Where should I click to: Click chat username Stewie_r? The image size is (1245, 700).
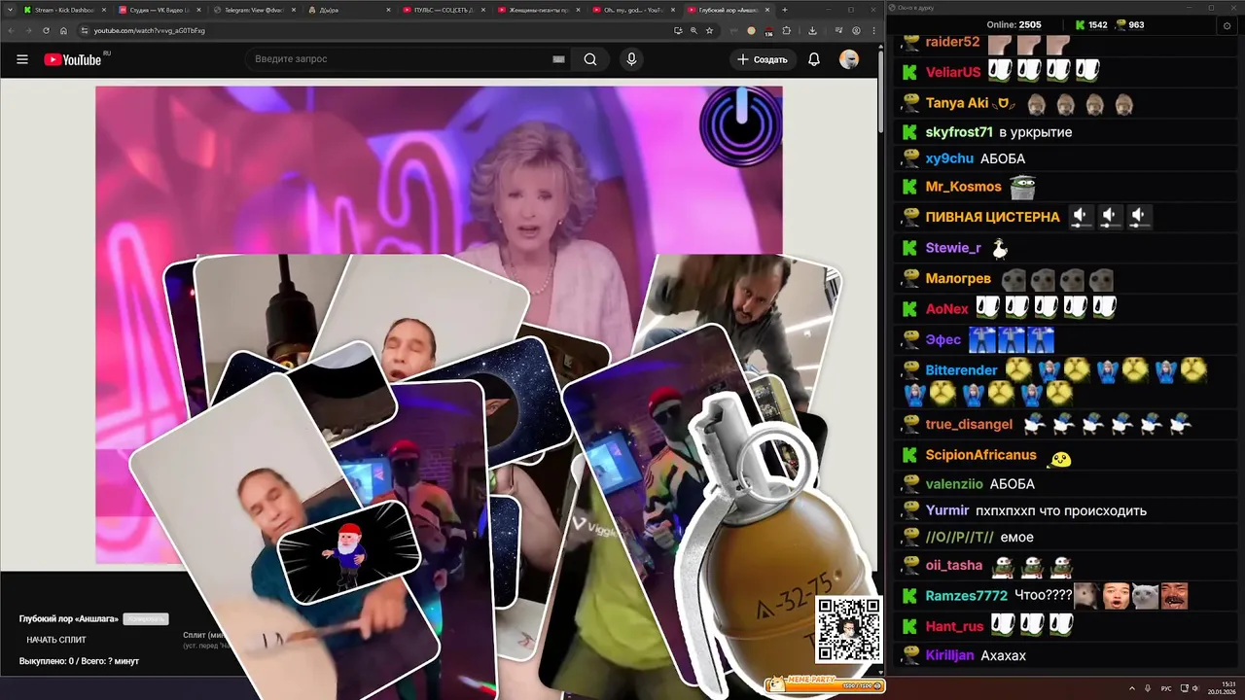click(x=953, y=248)
